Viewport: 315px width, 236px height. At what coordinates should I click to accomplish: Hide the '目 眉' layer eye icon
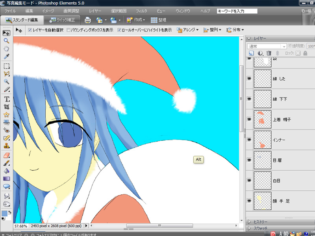[249, 160]
